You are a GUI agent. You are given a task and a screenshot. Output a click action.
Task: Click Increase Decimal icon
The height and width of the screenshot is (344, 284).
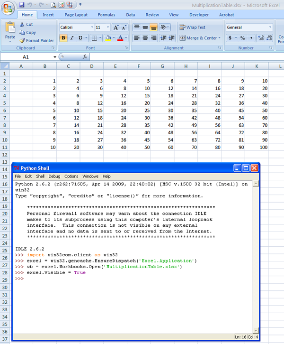[x=261, y=38]
